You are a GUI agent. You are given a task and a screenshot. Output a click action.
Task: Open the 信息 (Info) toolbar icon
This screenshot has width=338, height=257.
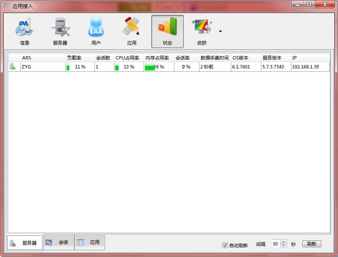25,31
